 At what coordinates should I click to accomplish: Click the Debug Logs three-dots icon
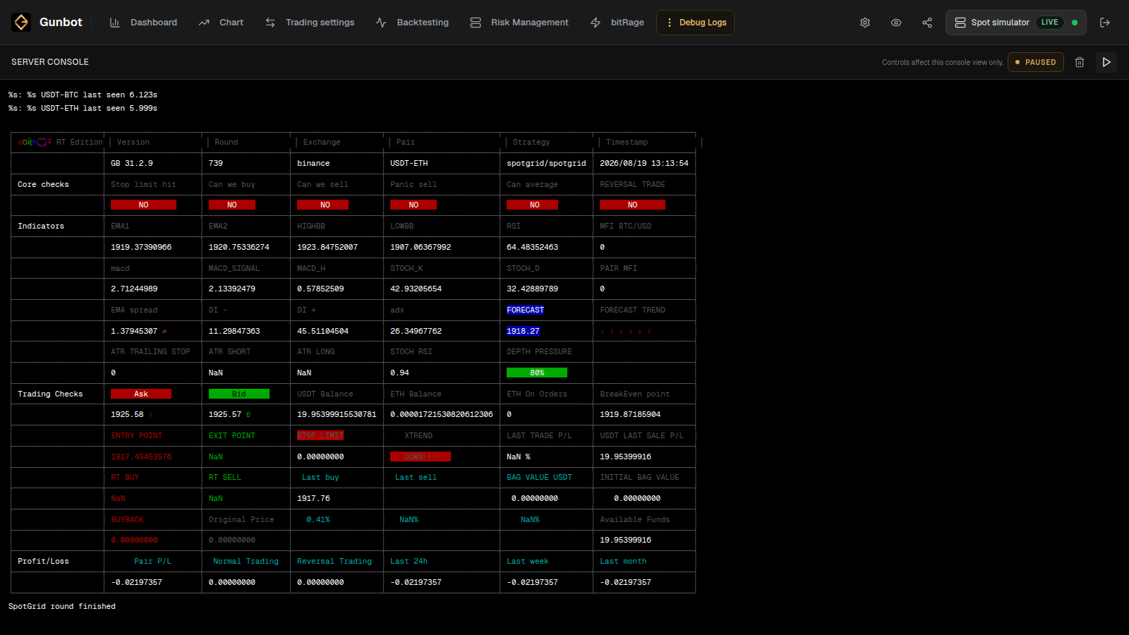(x=670, y=23)
